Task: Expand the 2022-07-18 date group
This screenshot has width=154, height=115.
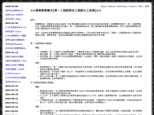Action: (x=12, y=90)
